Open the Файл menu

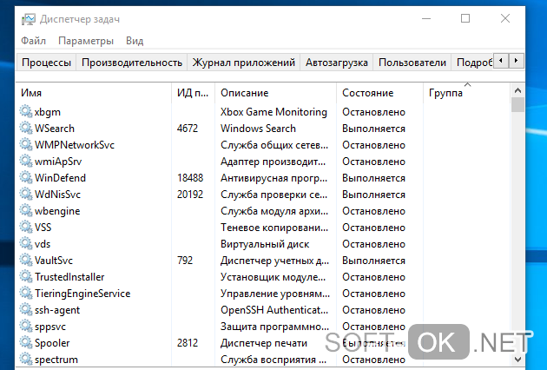(x=33, y=41)
